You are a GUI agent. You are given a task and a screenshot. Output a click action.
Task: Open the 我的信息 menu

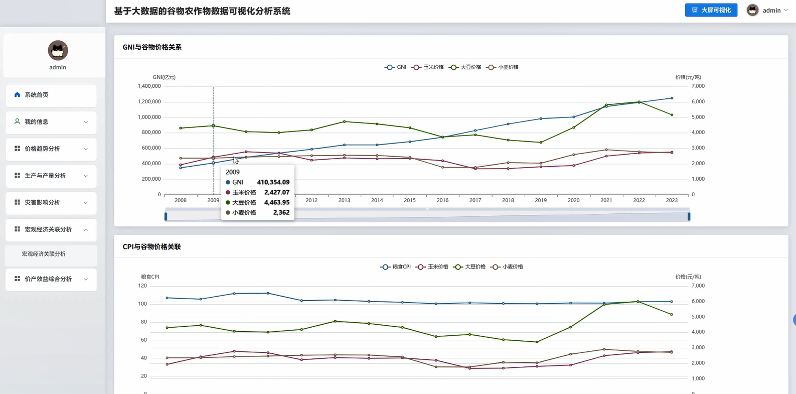(x=51, y=122)
